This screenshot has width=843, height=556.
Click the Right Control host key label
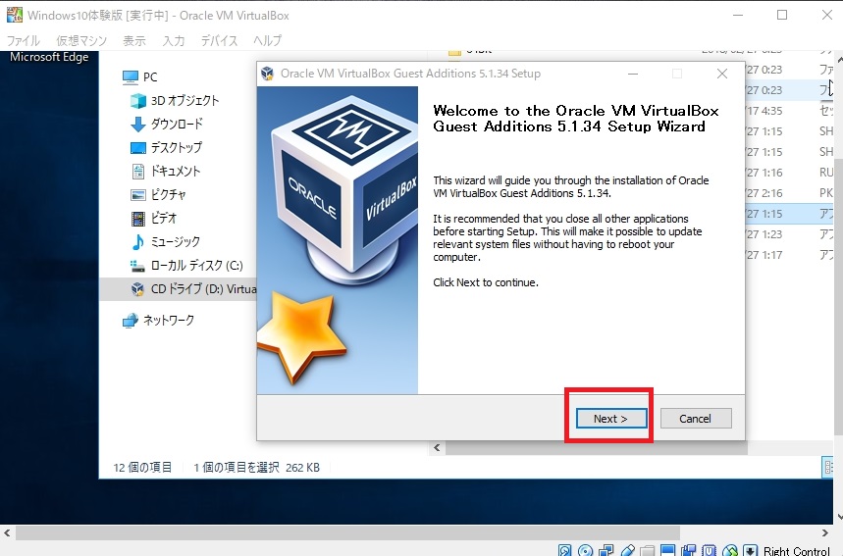[x=797, y=551]
